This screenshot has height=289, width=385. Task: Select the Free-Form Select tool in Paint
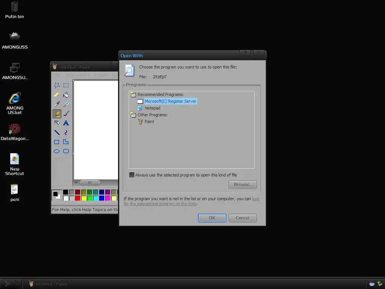[x=57, y=85]
